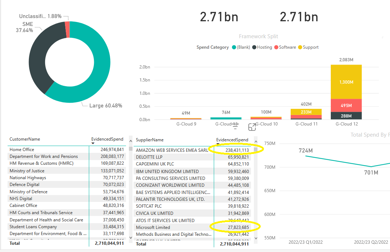390x252 pixels.
Task: Select the National Highways row
Action: tap(67, 178)
